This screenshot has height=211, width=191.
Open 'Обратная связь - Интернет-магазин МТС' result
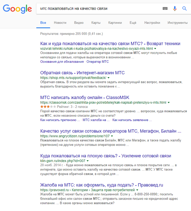click(82, 73)
